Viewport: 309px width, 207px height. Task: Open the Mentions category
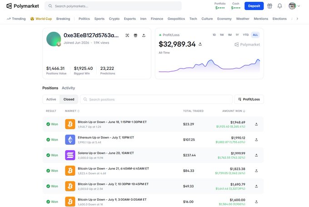[x=261, y=19]
